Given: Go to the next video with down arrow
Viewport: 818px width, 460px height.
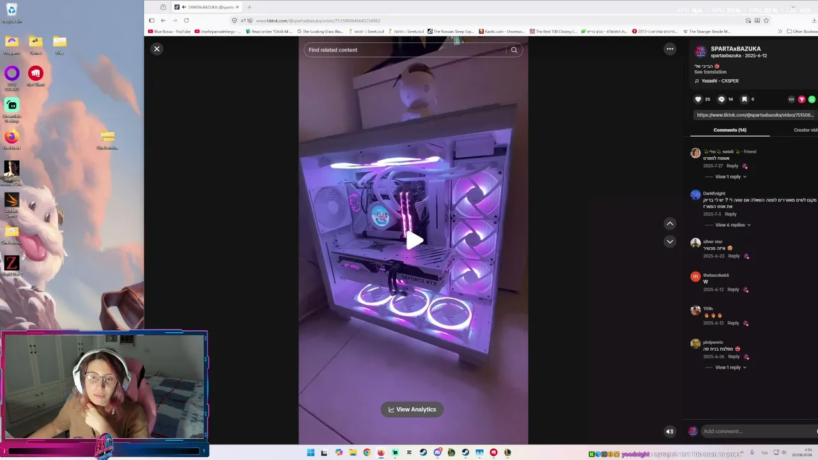Looking at the screenshot, I should 670,241.
